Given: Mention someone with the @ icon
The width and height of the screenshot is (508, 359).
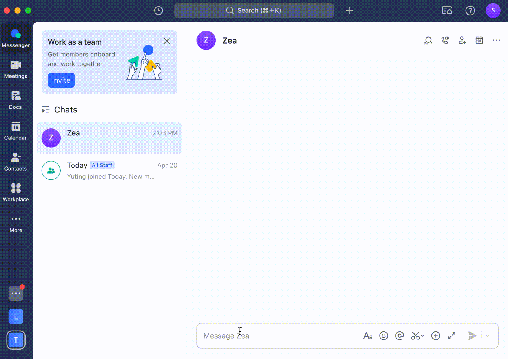Looking at the screenshot, I should (x=399, y=336).
